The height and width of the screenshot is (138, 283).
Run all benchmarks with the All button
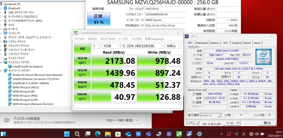pyautogui.click(x=82, y=48)
